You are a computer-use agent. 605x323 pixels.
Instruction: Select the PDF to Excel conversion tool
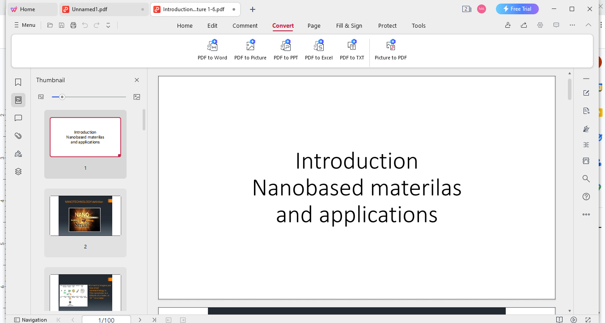[318, 49]
